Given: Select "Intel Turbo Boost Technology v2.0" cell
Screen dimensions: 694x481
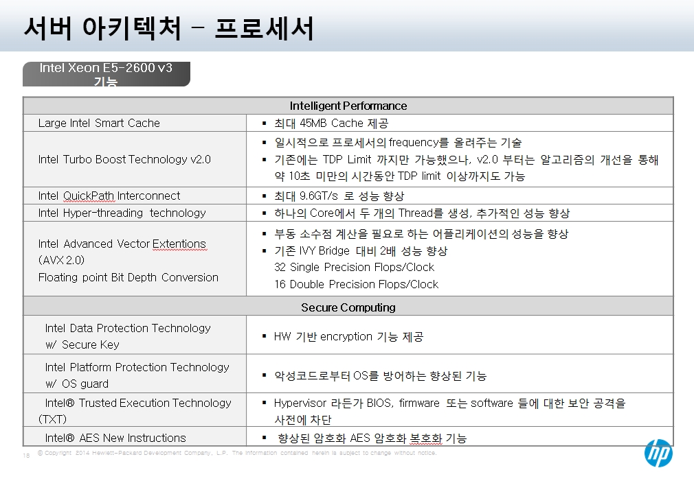Looking at the screenshot, I should point(135,159).
